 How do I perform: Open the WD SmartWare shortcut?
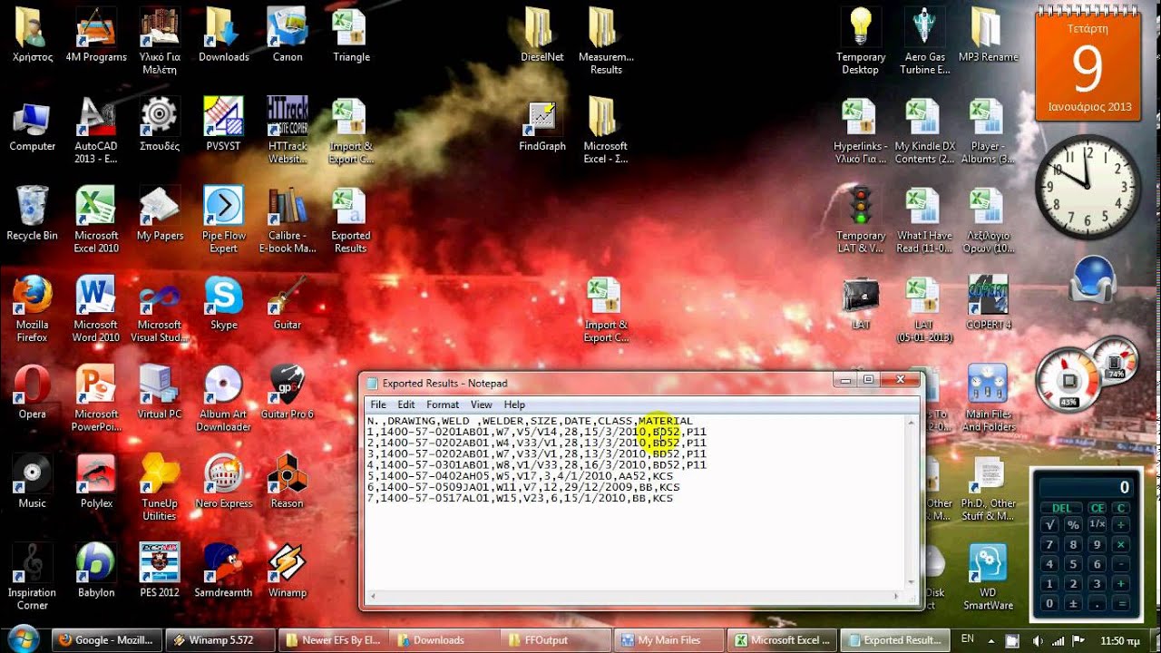(988, 564)
